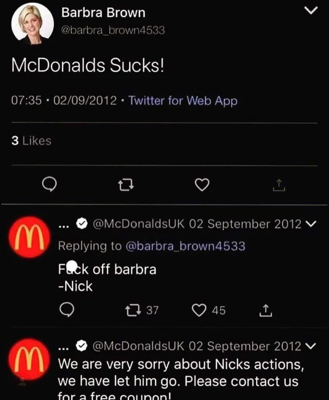Share the Nick reply tweet

(266, 311)
